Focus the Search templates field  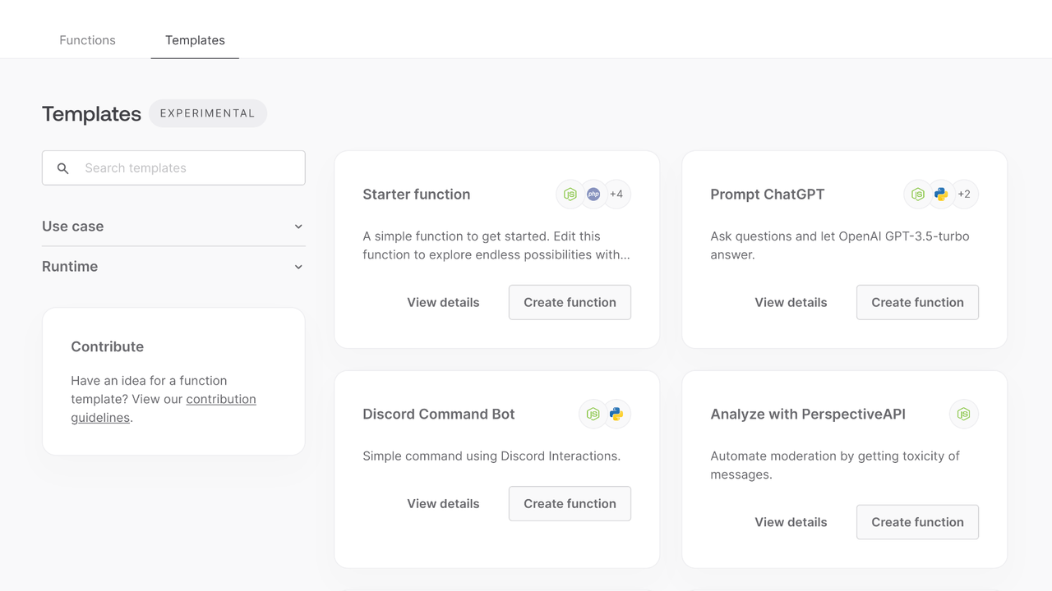click(x=173, y=167)
